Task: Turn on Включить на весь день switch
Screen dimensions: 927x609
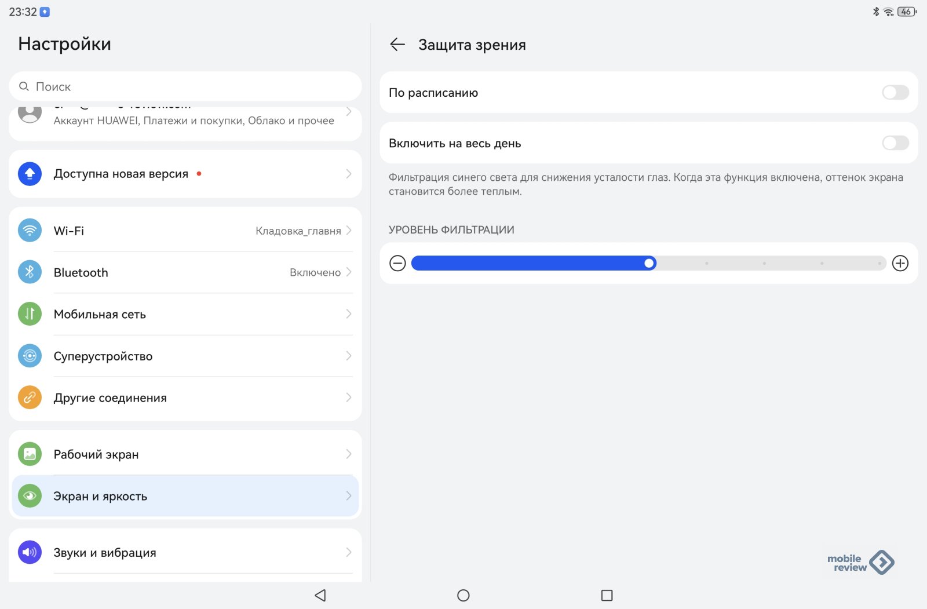Action: (895, 143)
